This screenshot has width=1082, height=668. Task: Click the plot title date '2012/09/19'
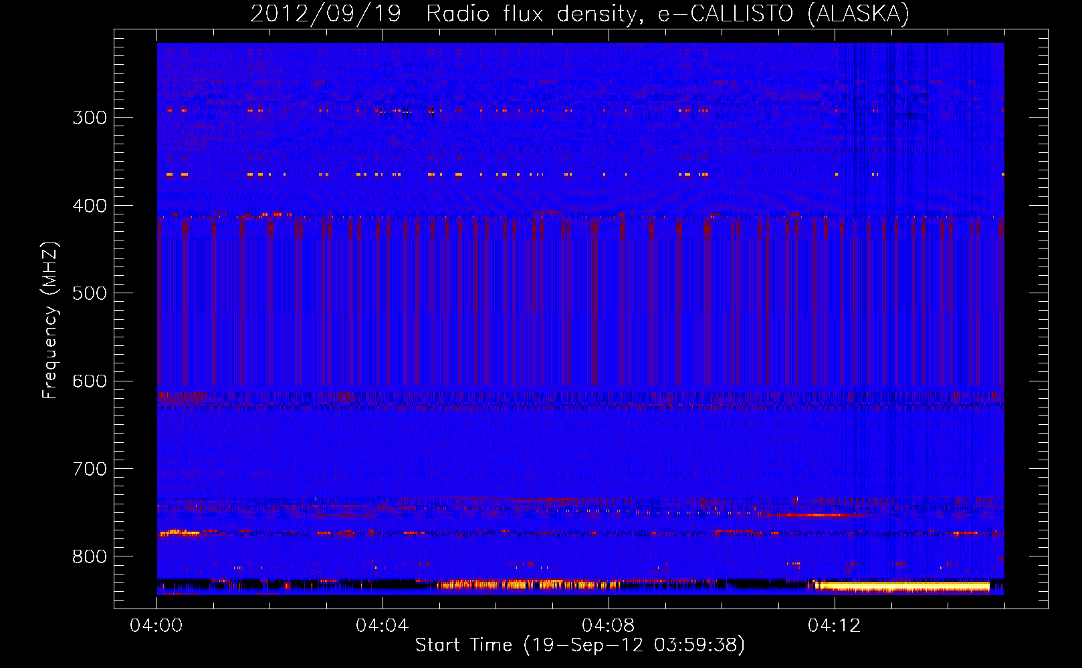point(326,13)
